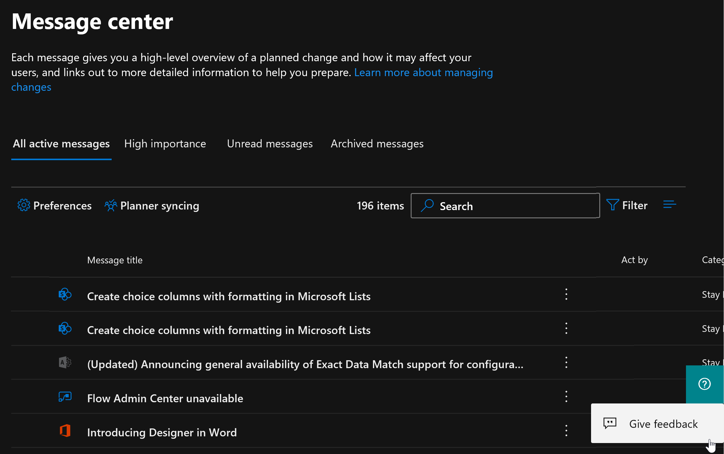Click SharePoint icon of first Microsoft Lists message

point(65,294)
